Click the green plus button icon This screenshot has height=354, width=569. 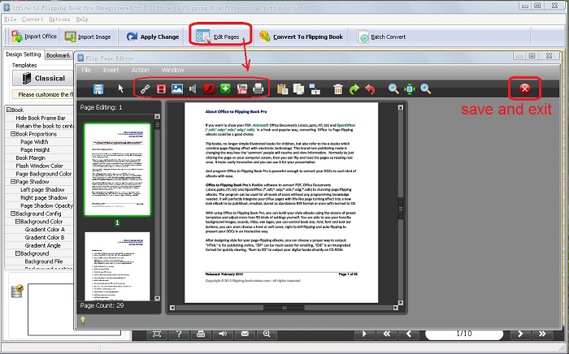pyautogui.click(x=225, y=89)
